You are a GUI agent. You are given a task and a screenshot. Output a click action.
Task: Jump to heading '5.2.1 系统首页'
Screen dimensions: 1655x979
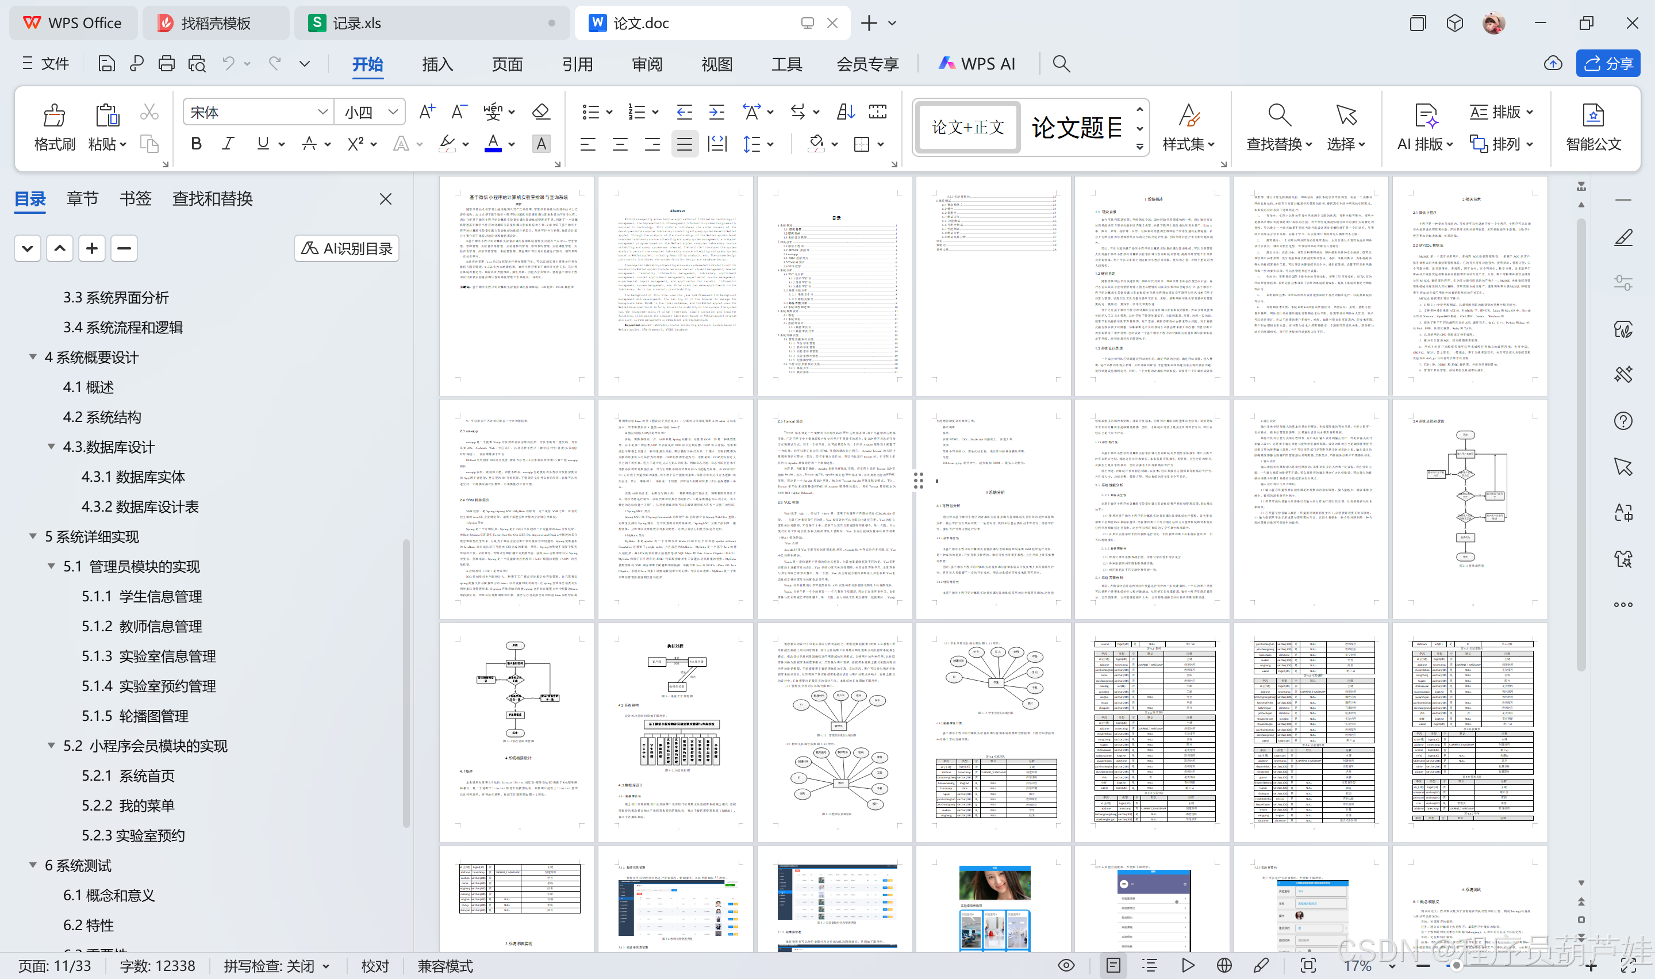click(129, 775)
